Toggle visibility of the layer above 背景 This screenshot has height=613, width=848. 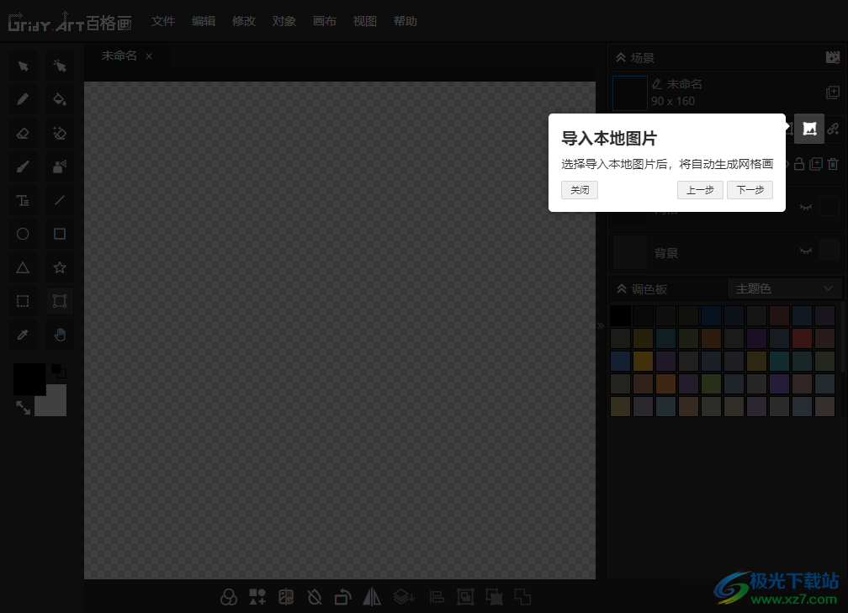click(x=806, y=207)
